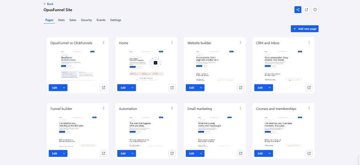Click OpusFunnel vs ClickFunnels thumbnail preview
The height and width of the screenshot is (165, 360).
(78, 65)
